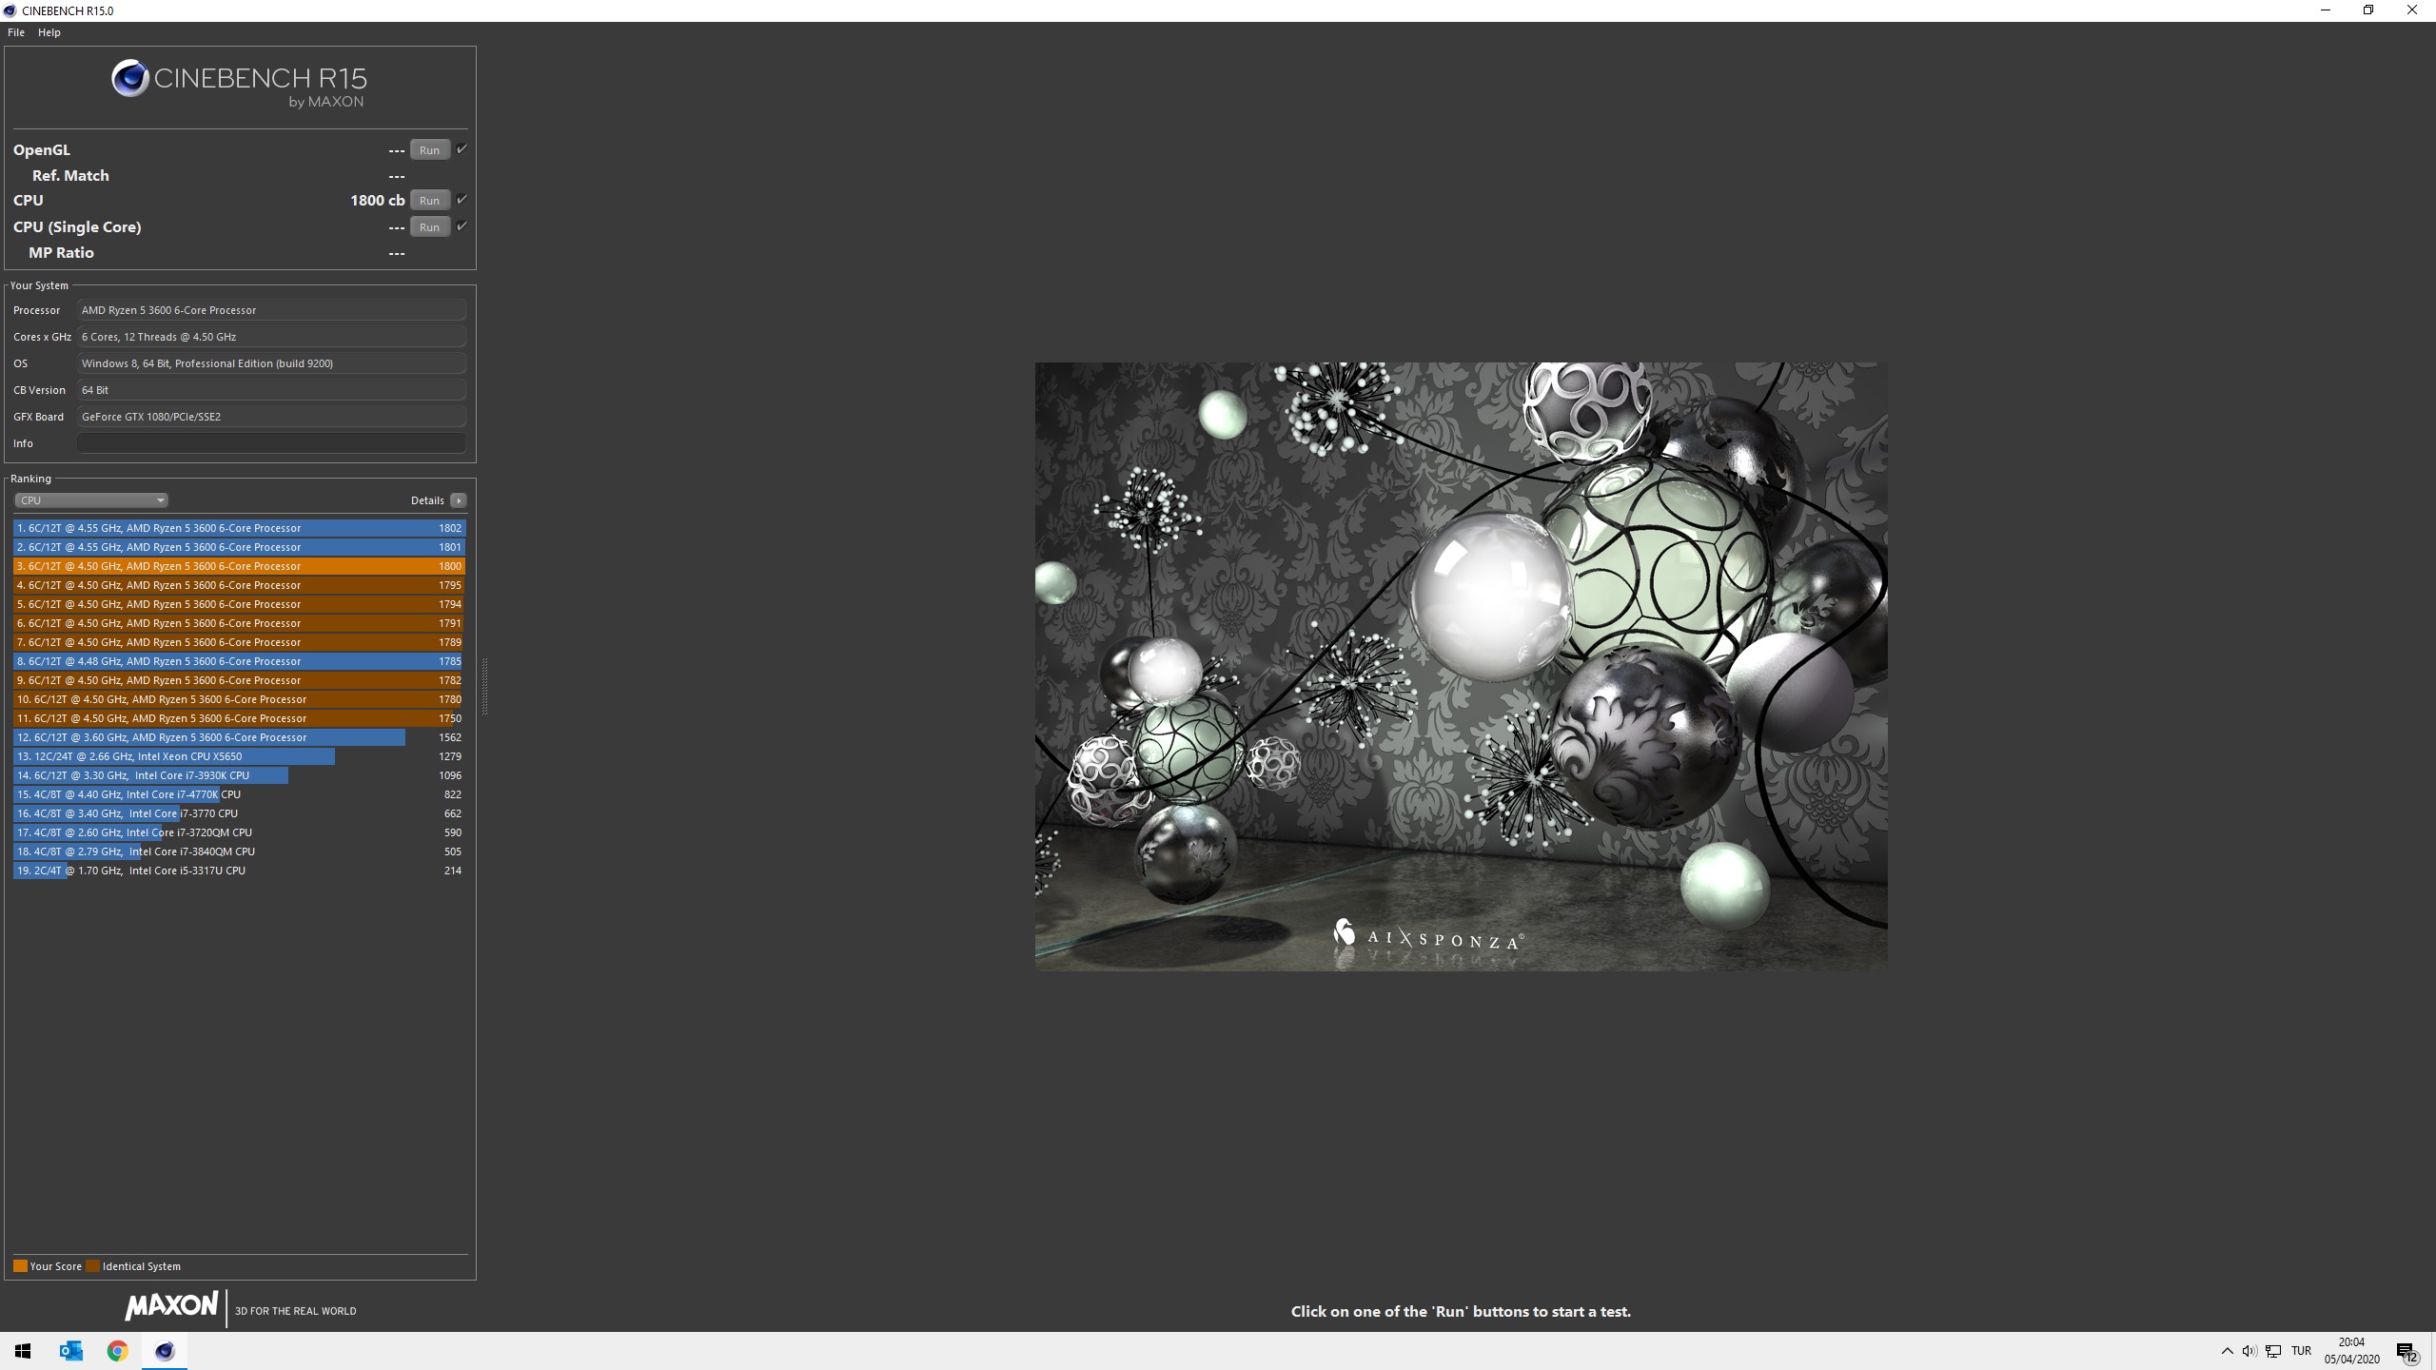Open the CPU ranking dropdown
Viewport: 2436px width, 1370px height.
(91, 500)
